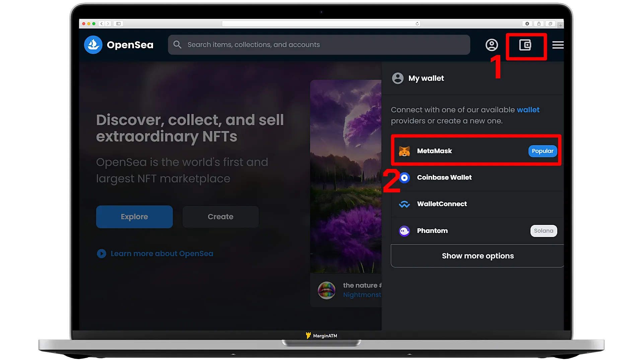Click the Solana badge on Phantom
Viewport: 643px width, 362px height.
tap(544, 231)
